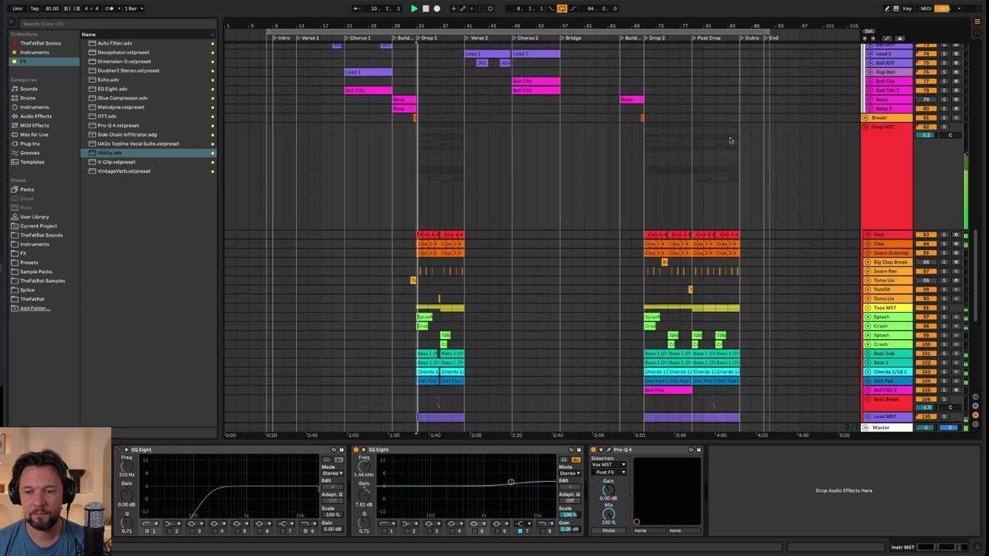Click Add Folder link in Places
The width and height of the screenshot is (989, 556).
click(33, 308)
